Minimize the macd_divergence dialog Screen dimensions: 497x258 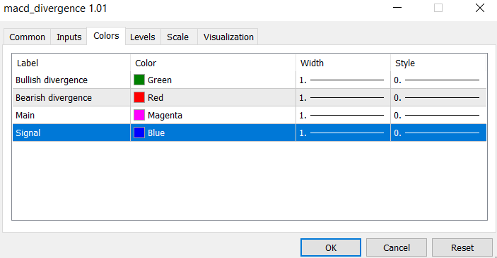pos(397,8)
